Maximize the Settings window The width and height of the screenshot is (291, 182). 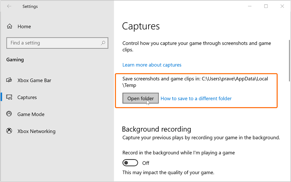[x=266, y=6]
